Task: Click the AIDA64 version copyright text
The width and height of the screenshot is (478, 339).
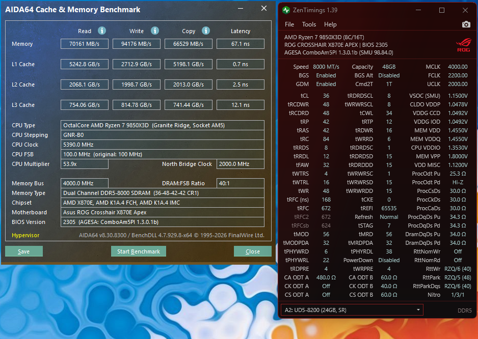Action: point(171,236)
